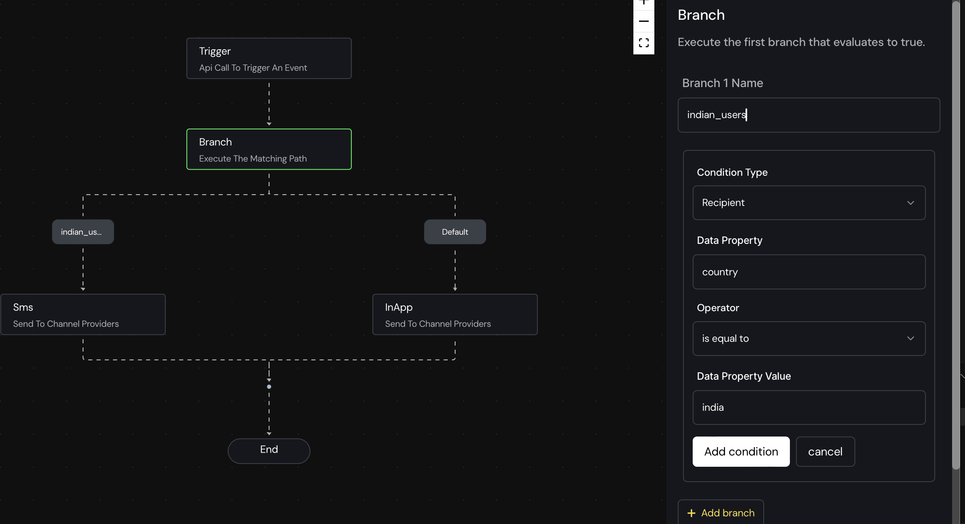Viewport: 965px width, 524px height.
Task: Click the add-node dot above End
Action: pos(269,387)
